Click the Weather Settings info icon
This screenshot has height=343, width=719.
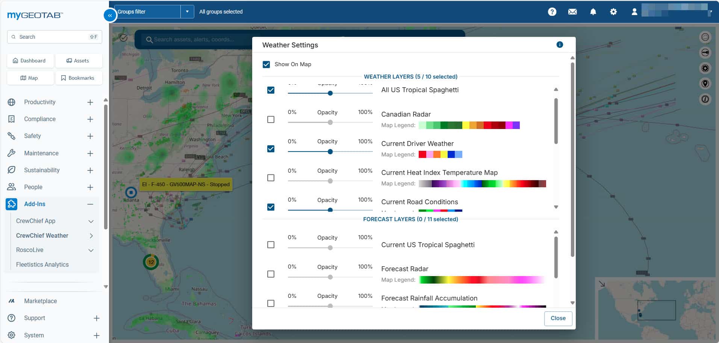point(560,45)
